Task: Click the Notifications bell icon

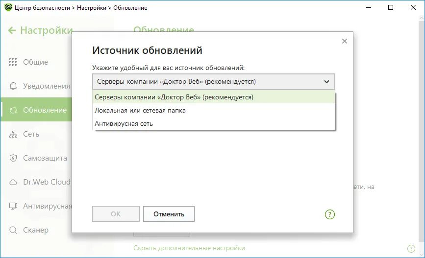Action: click(13, 86)
